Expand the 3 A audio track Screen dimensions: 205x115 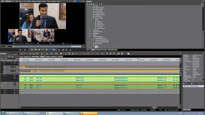click(x=4, y=90)
